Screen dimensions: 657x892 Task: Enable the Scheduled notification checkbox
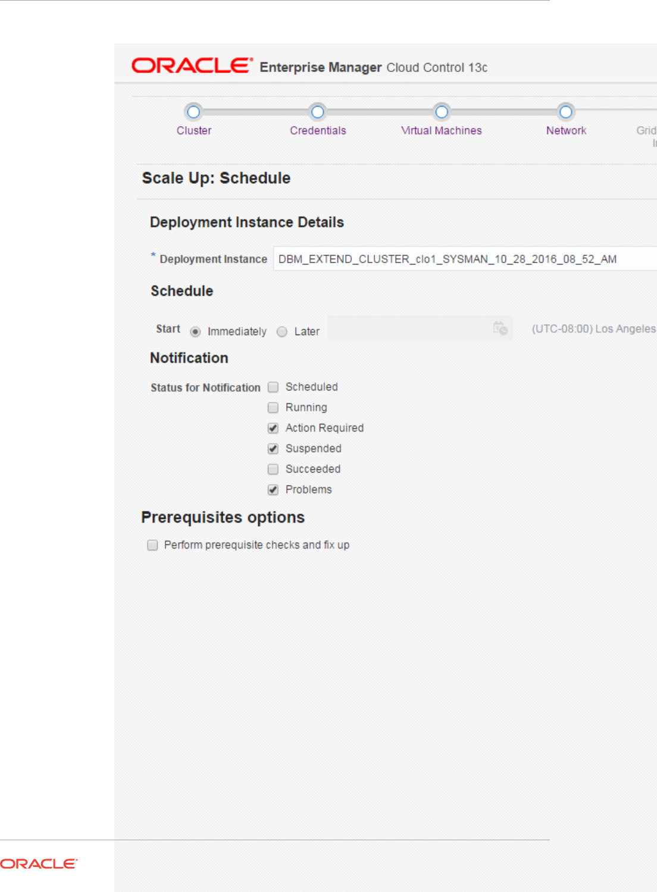point(273,387)
